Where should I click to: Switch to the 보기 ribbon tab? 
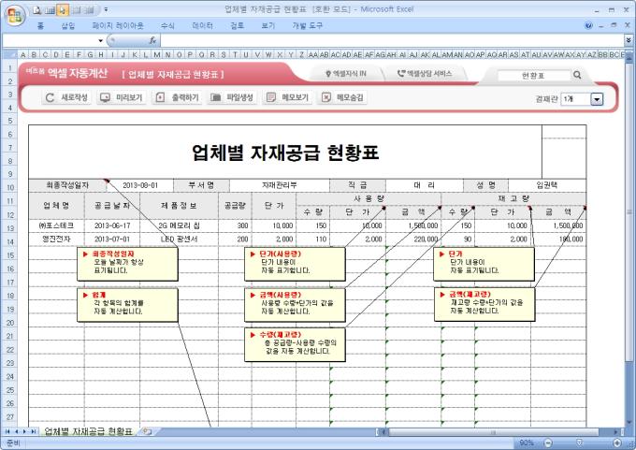point(268,25)
